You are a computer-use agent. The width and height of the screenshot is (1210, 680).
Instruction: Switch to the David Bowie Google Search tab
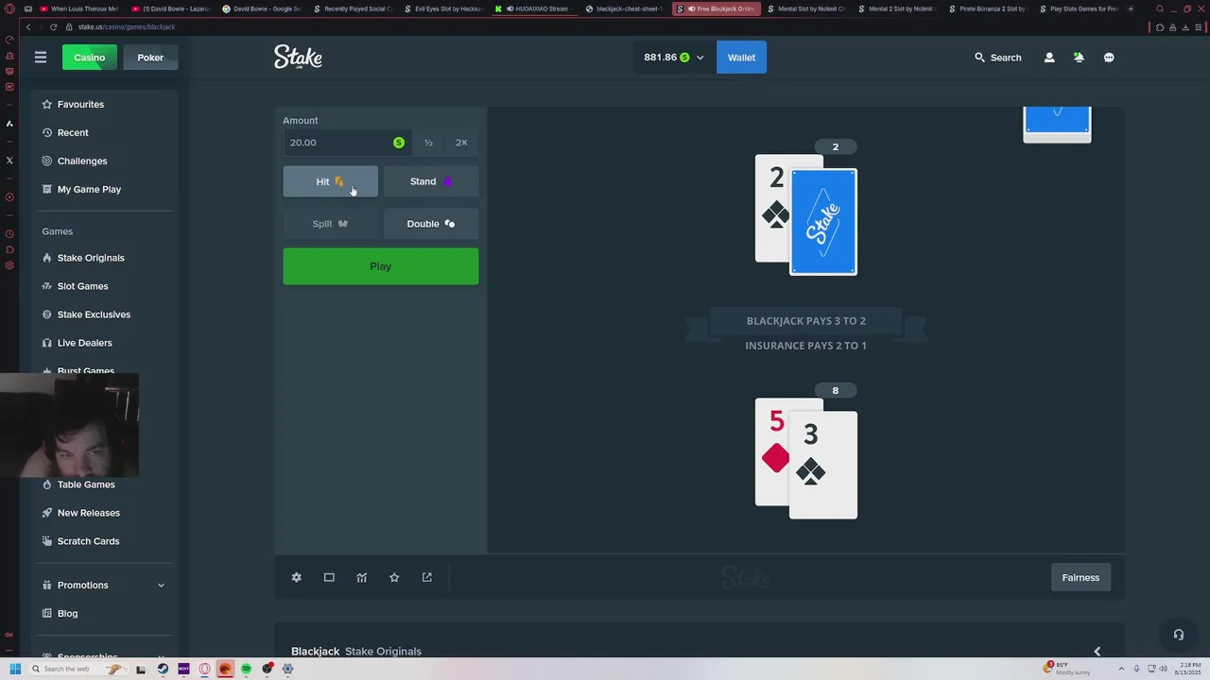pyautogui.click(x=262, y=8)
